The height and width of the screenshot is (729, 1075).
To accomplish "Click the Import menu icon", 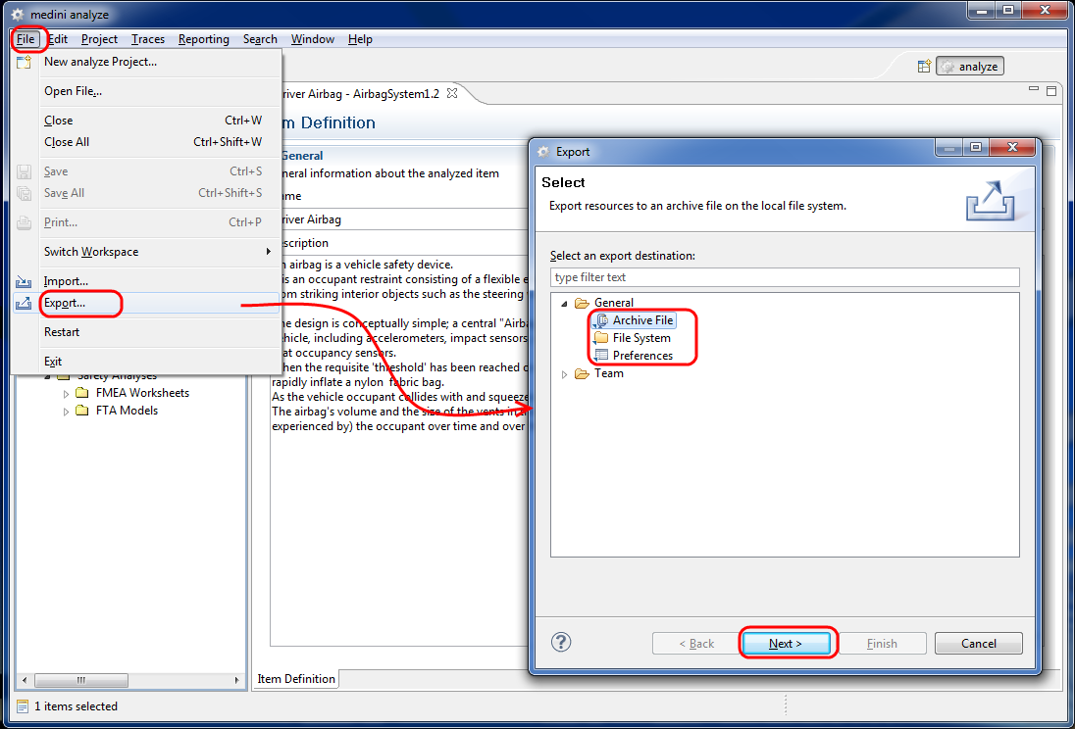I will pos(24,281).
